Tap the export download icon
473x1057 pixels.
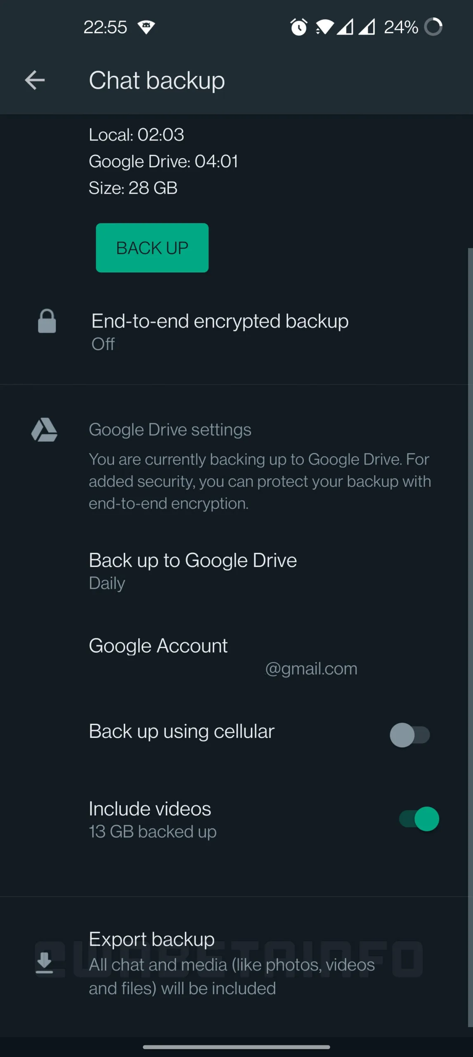[44, 962]
